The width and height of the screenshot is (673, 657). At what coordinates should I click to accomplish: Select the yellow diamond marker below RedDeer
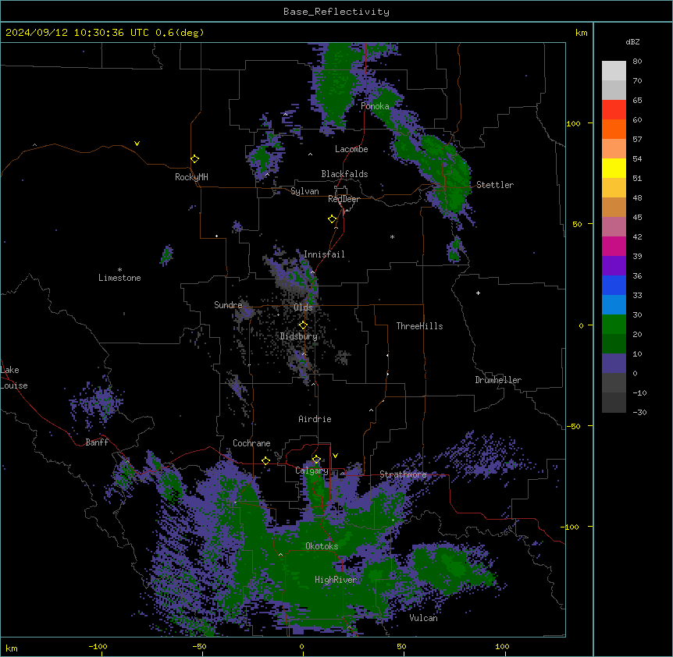click(333, 219)
